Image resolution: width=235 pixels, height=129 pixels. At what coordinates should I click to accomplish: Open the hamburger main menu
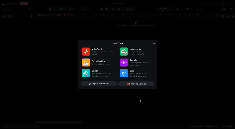(x=4, y=4)
